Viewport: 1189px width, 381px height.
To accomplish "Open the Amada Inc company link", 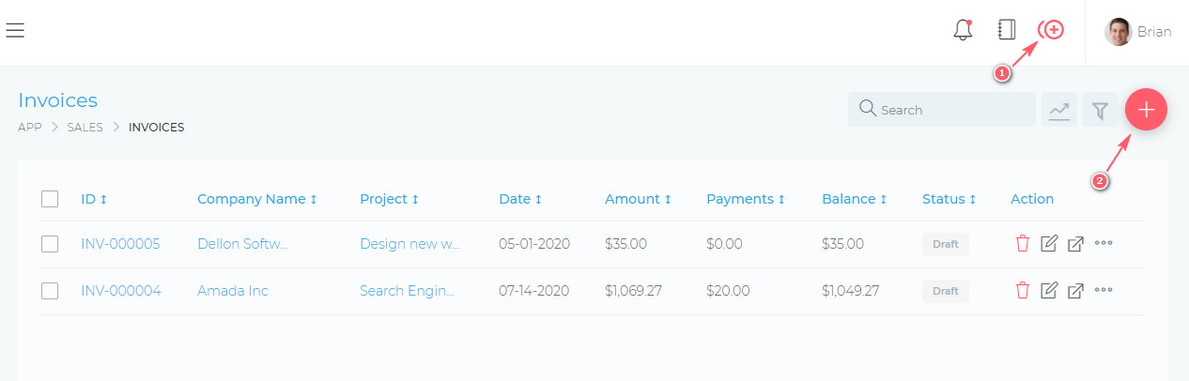I will click(x=233, y=291).
